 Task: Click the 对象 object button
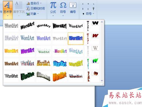point(31,14)
